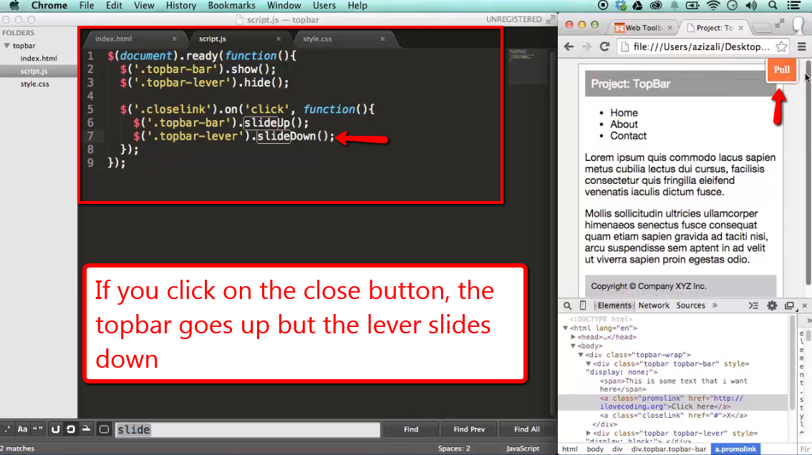Click the Chrome address bar
Viewport: 812px width, 455px height.
tap(702, 47)
